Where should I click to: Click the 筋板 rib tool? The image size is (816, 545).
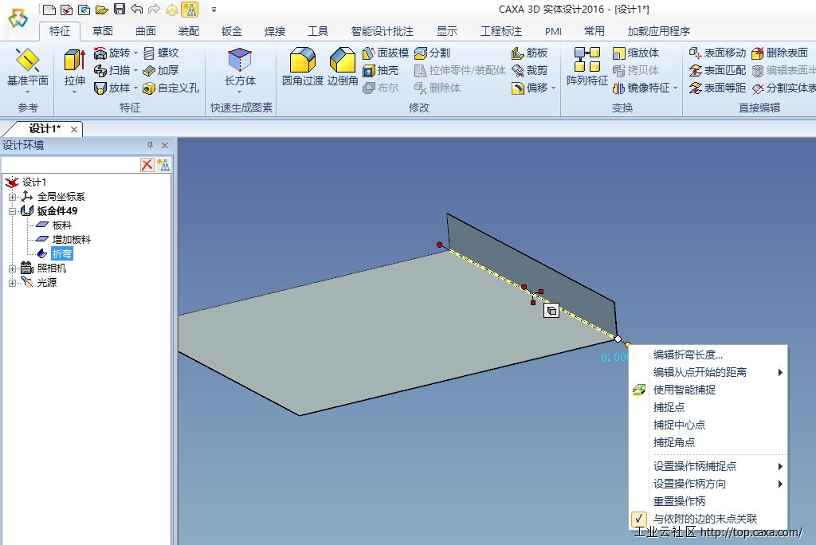529,53
